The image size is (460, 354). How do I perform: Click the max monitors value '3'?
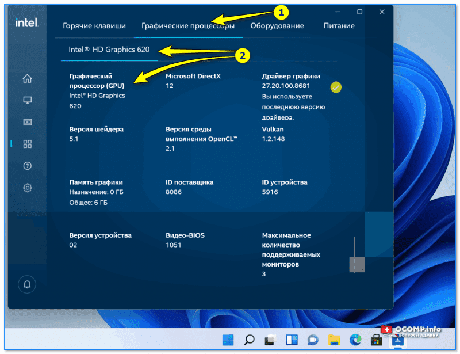click(x=264, y=274)
